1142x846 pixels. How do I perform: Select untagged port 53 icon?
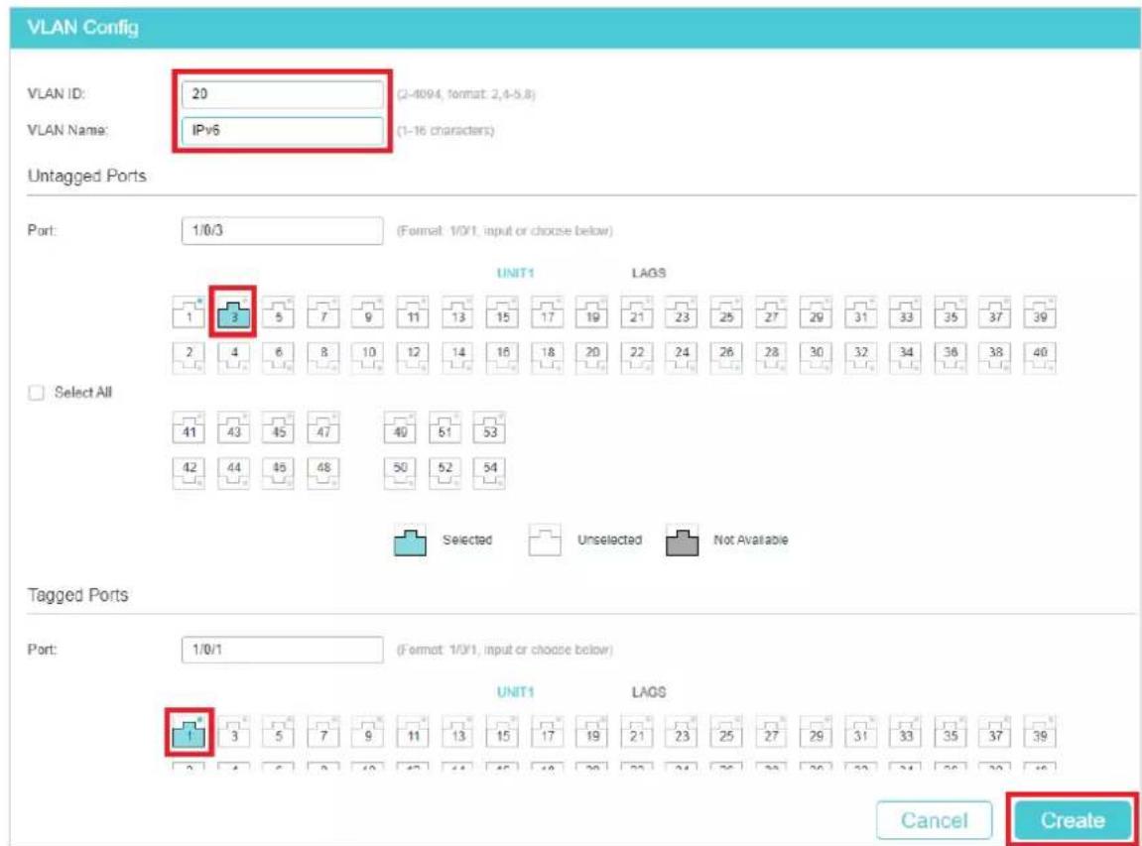pos(489,427)
